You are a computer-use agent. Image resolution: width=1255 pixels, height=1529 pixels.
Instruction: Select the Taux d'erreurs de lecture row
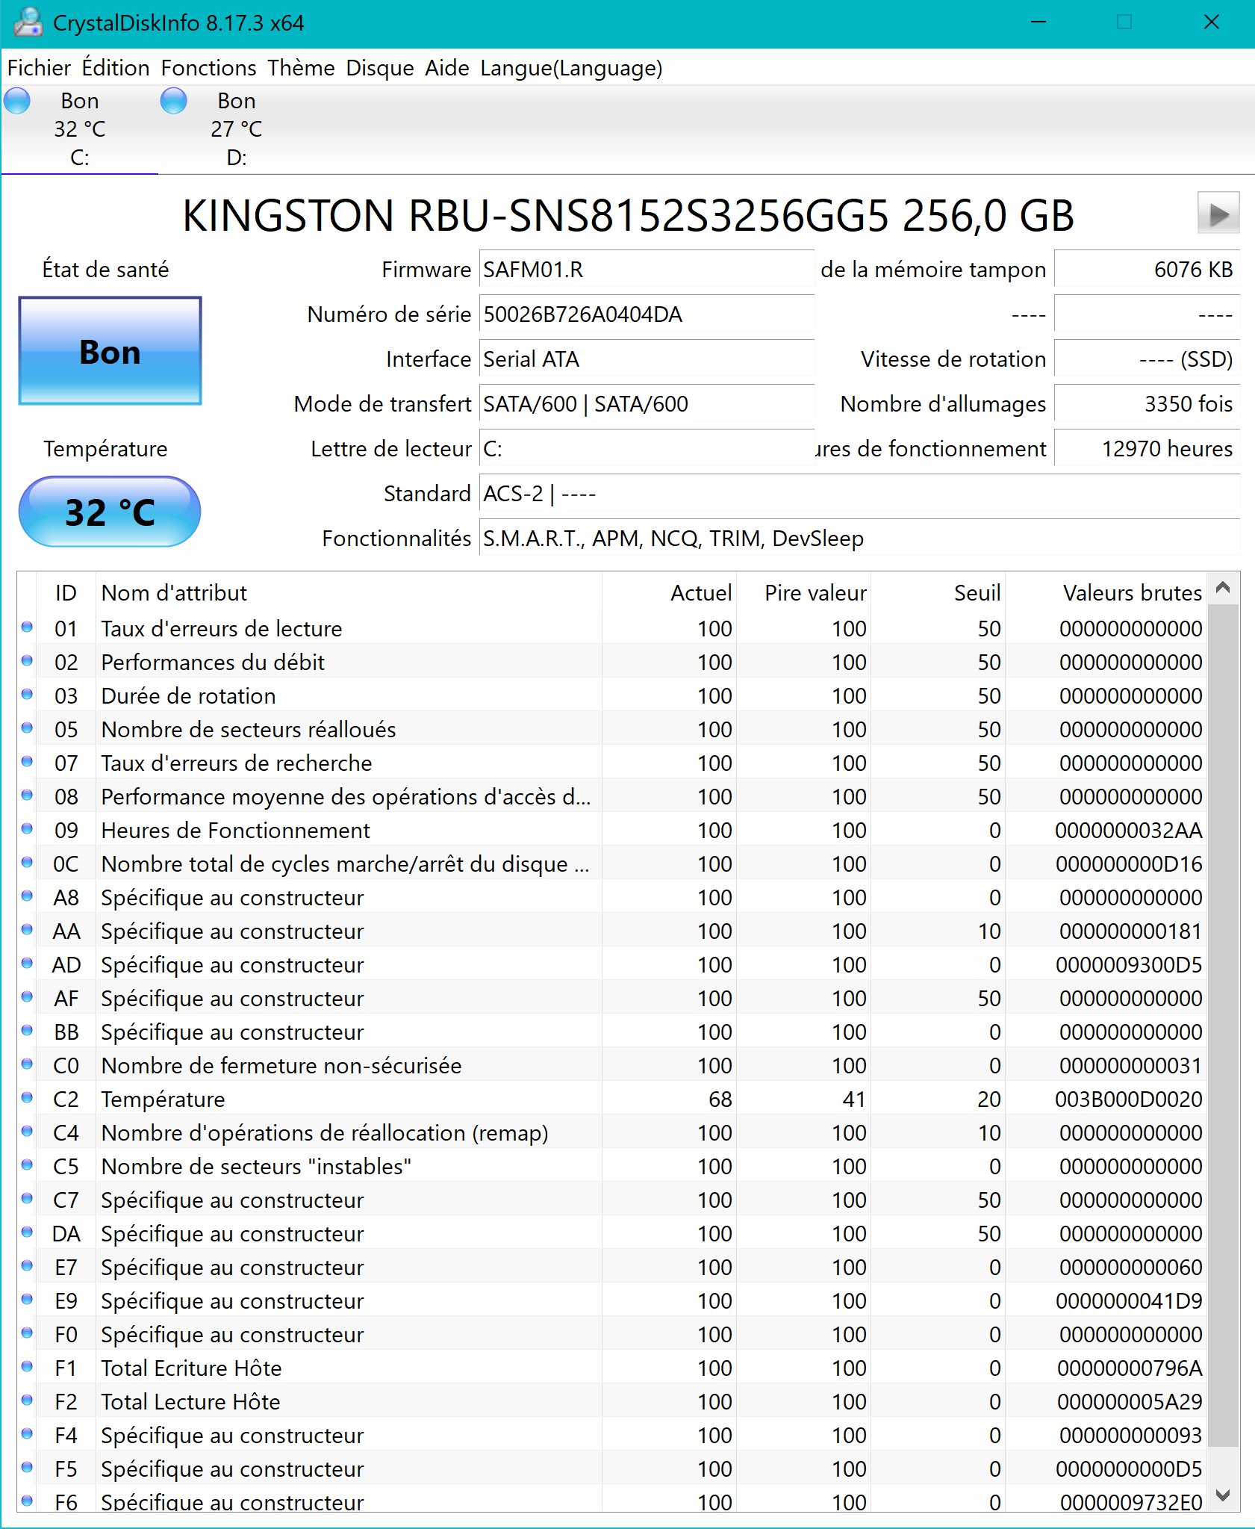coord(612,628)
